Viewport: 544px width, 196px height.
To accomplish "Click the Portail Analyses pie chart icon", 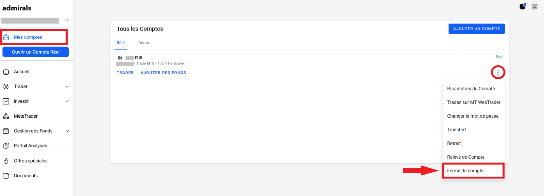I will 6,146.
